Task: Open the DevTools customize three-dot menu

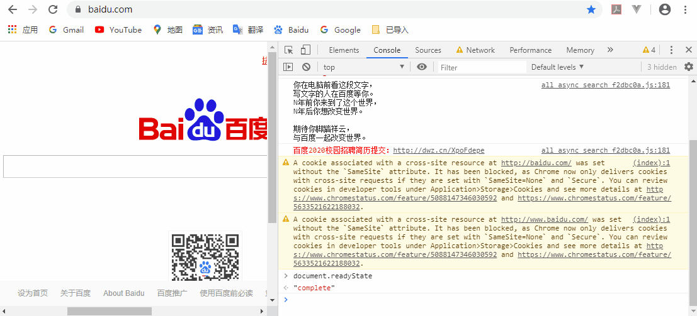Action: point(671,50)
